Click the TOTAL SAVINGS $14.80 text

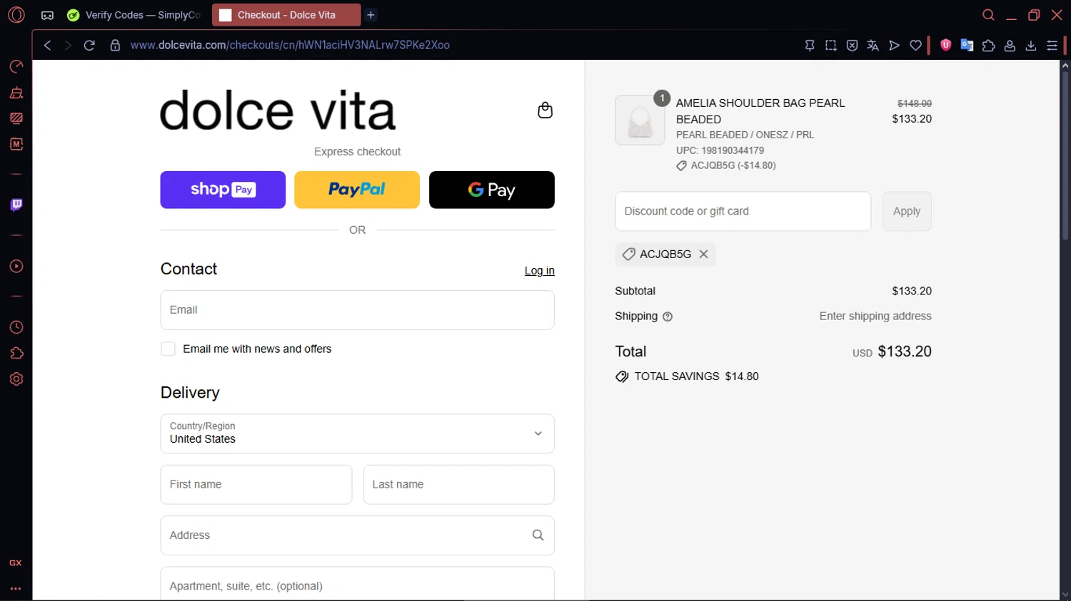pos(696,376)
